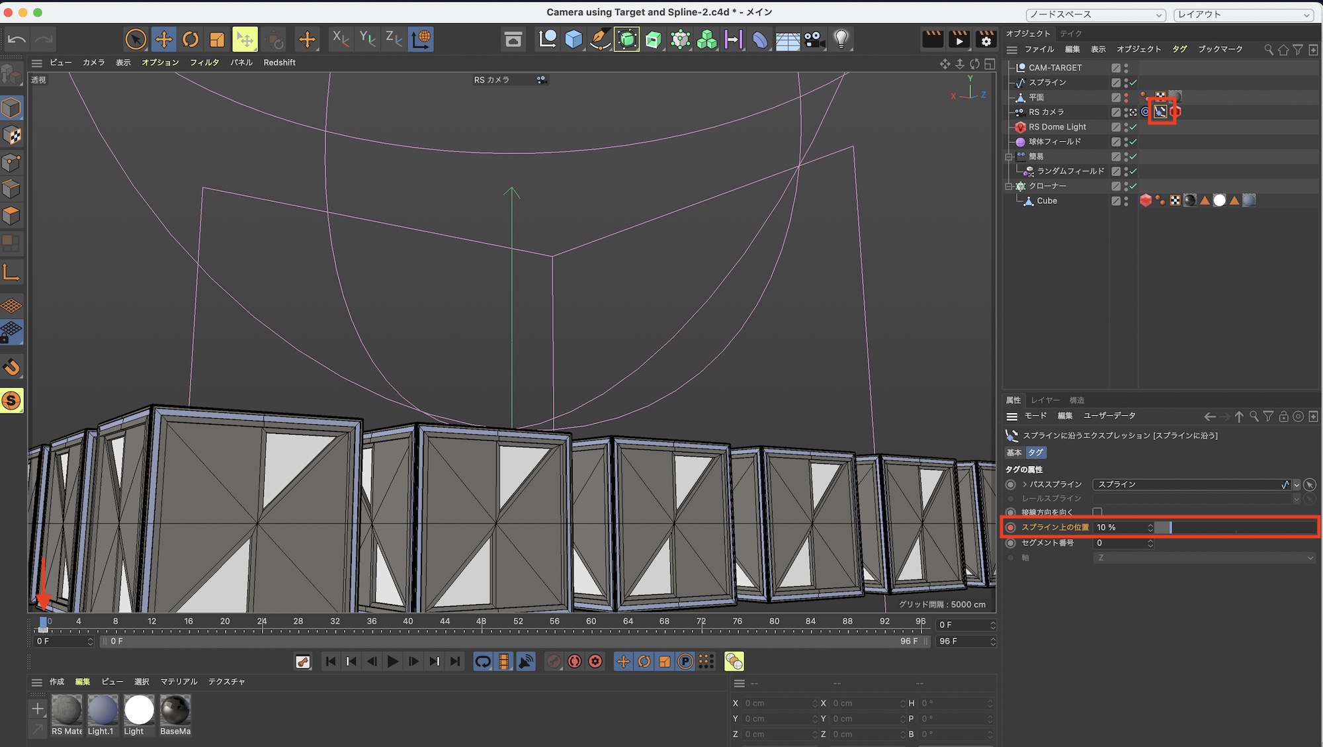Open the render settings clapperboard gear
The width and height of the screenshot is (1323, 747).
pyautogui.click(x=986, y=39)
